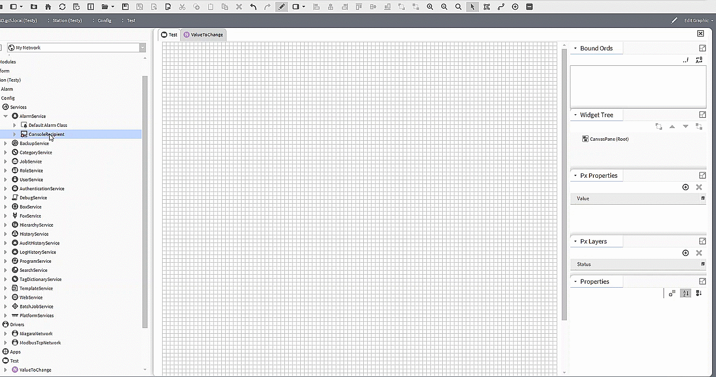Screen dimensions: 716x377
Task: Click the Home icon in toolbar
Action: click(48, 7)
